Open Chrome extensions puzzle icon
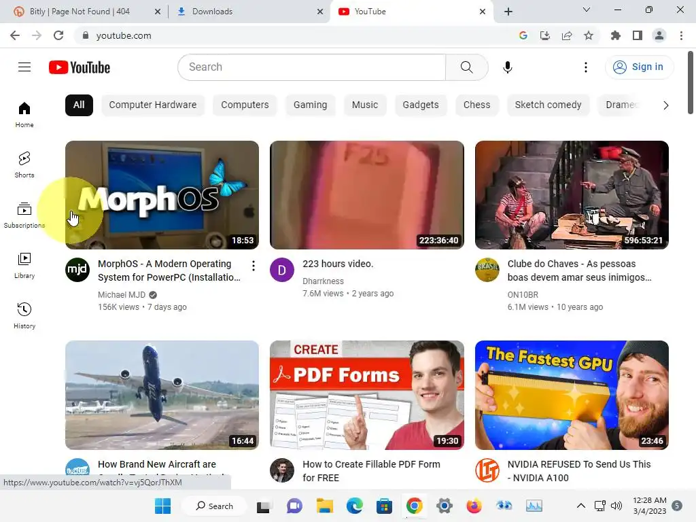This screenshot has height=522, width=696. click(615, 35)
